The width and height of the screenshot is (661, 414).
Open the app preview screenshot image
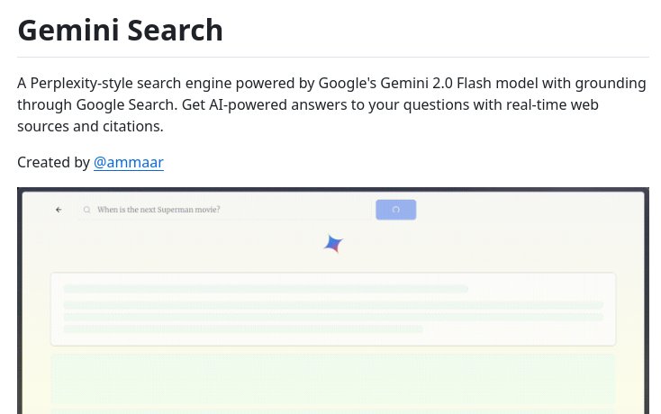(x=333, y=301)
